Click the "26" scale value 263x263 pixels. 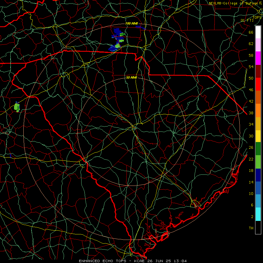click(251, 148)
